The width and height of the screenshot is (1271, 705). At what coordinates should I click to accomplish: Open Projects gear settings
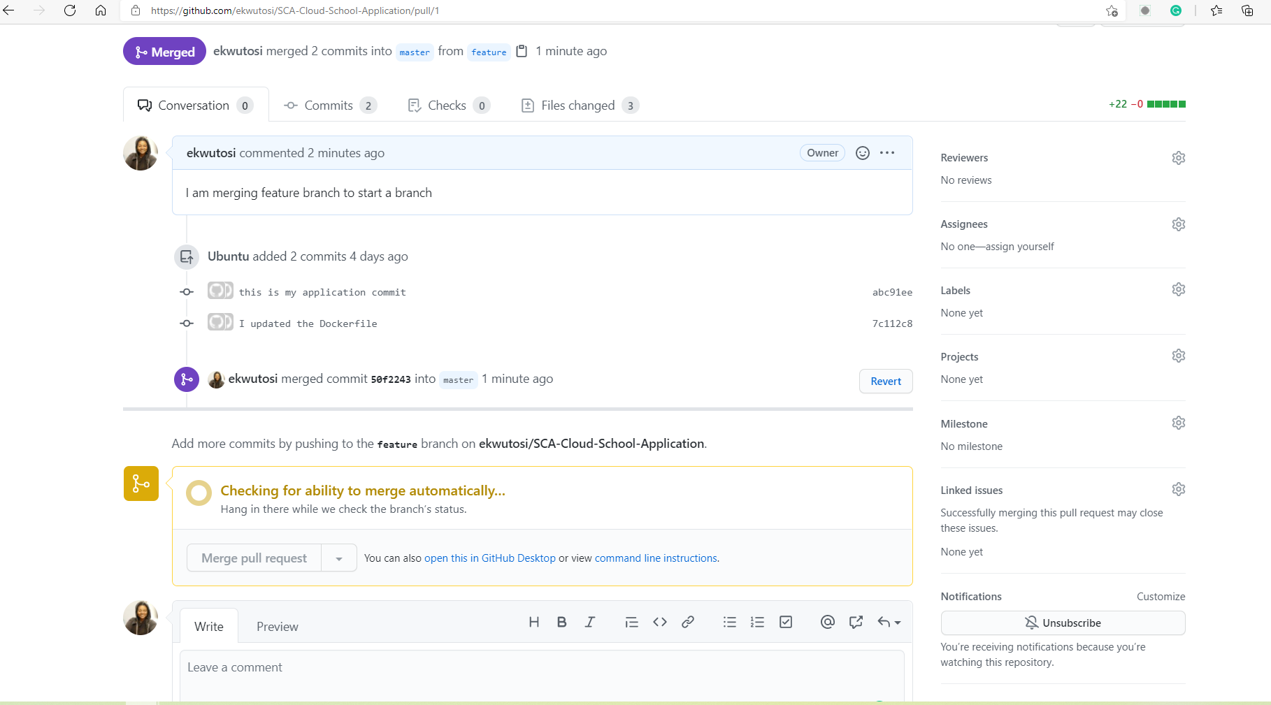pyautogui.click(x=1179, y=356)
